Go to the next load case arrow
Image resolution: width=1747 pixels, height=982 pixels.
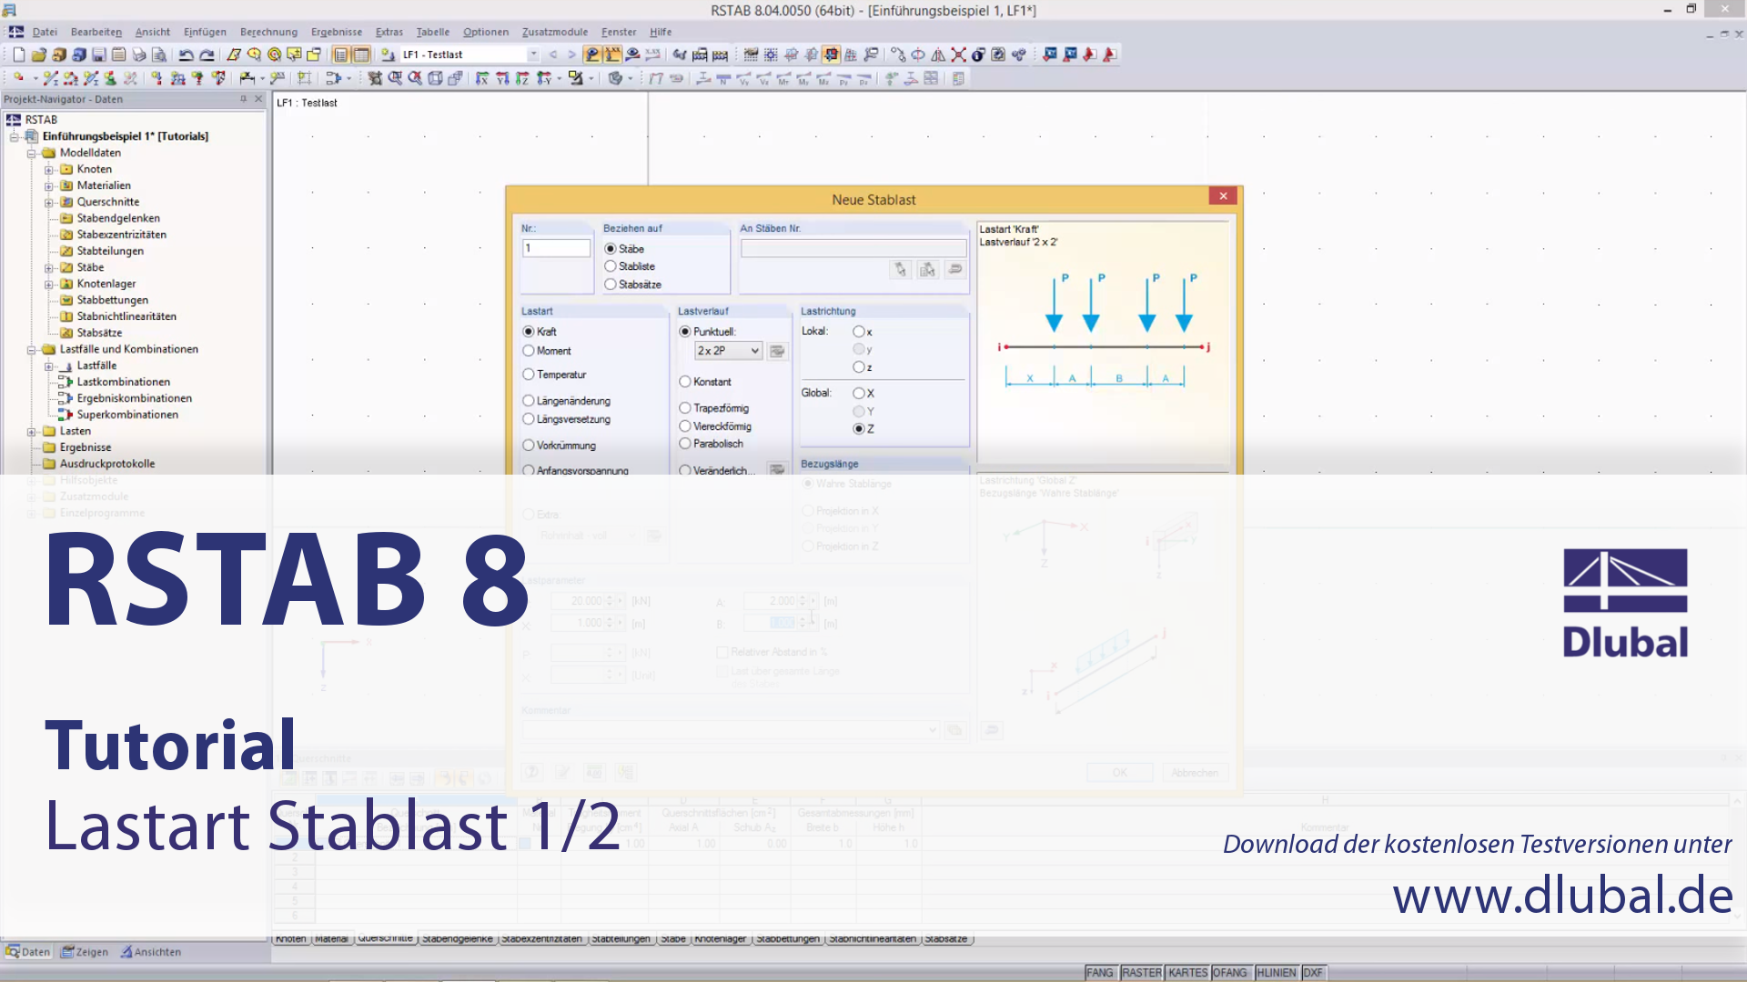(571, 55)
